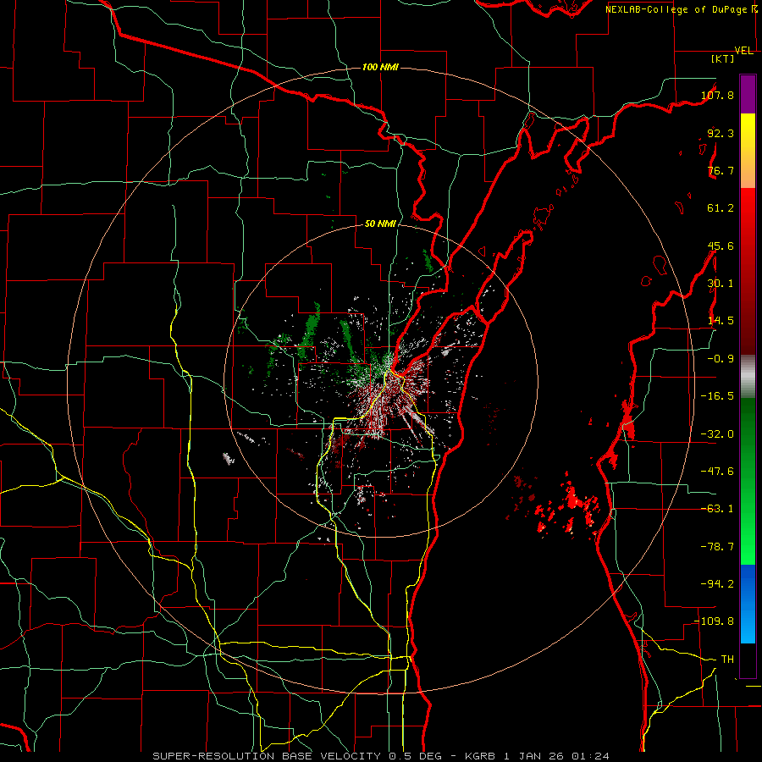Select the blue color bar segment
The height and width of the screenshot is (762, 762).
748,604
